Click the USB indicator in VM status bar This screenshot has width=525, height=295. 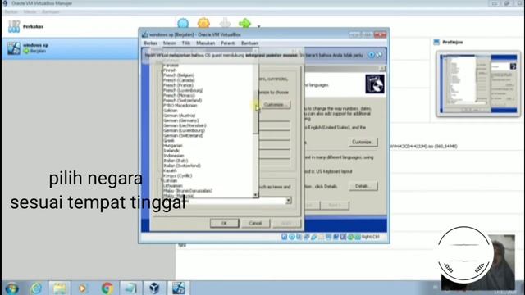pyautogui.click(x=313, y=237)
